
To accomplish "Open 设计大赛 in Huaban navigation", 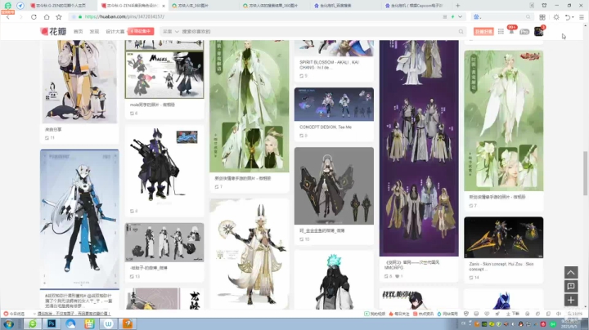I will click(115, 32).
